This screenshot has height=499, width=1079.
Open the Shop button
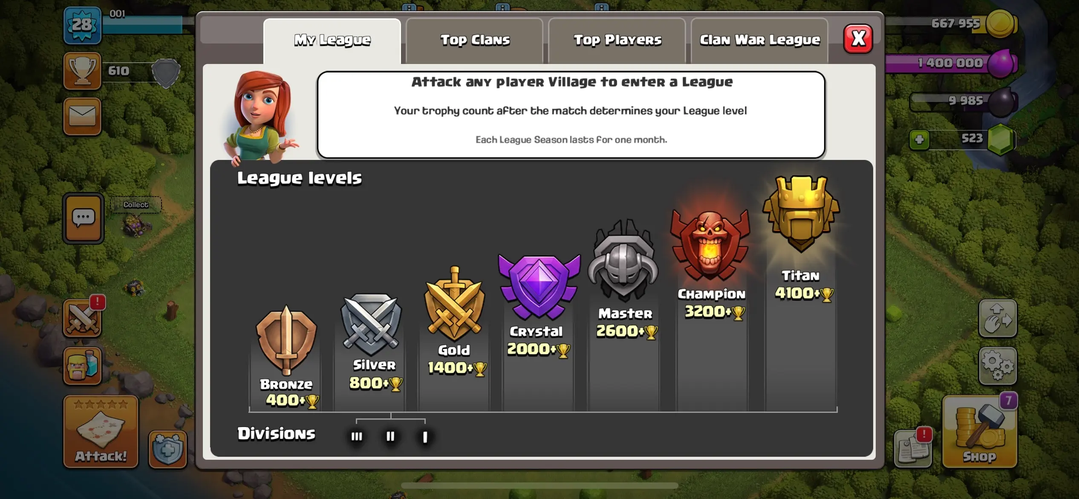[980, 432]
